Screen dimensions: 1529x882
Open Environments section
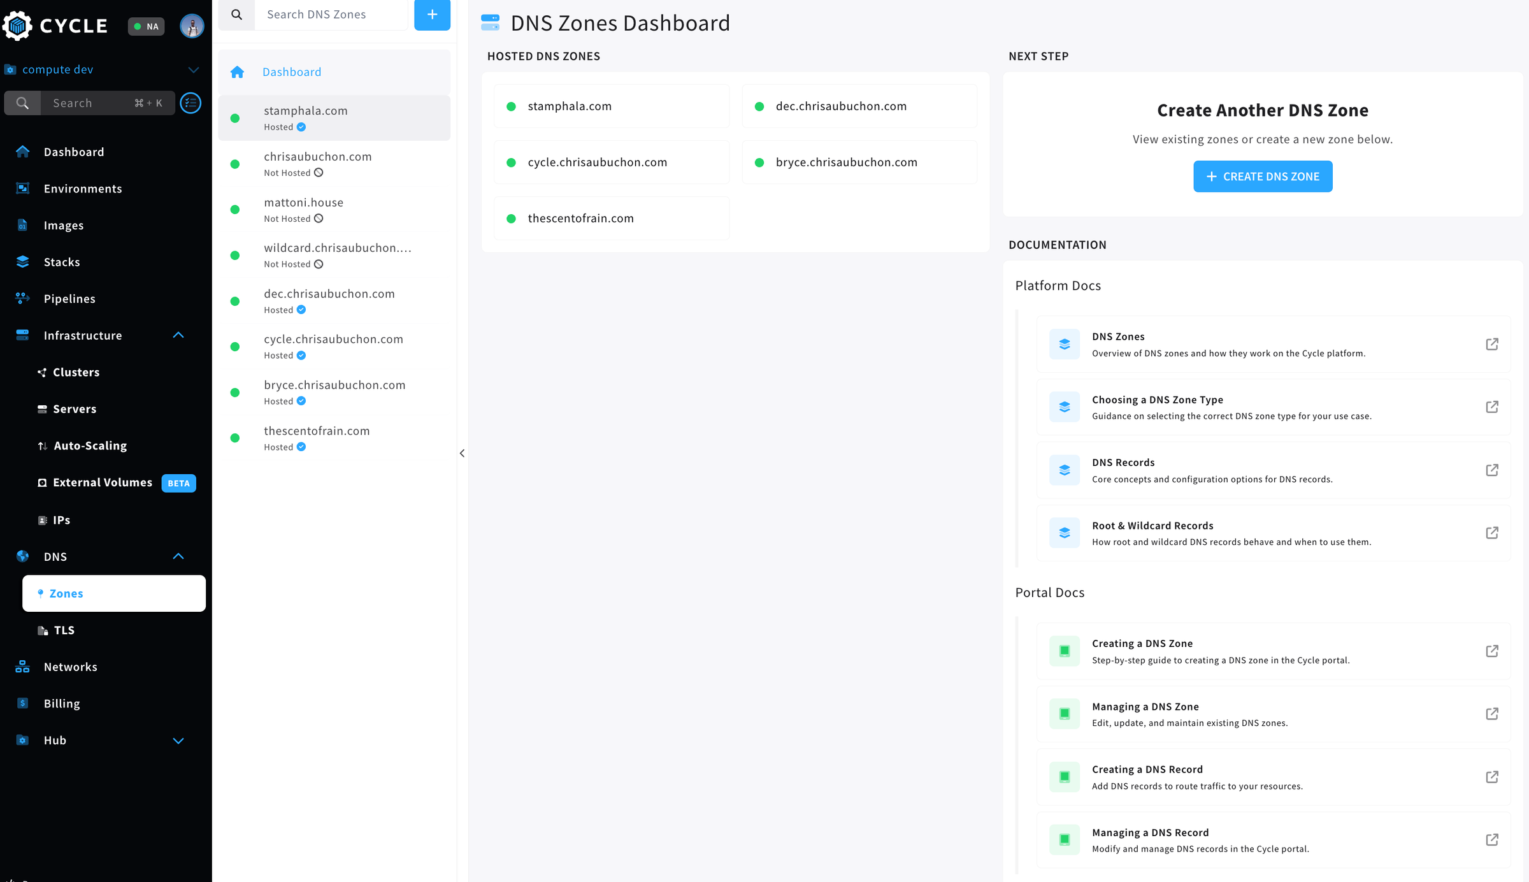[82, 189]
